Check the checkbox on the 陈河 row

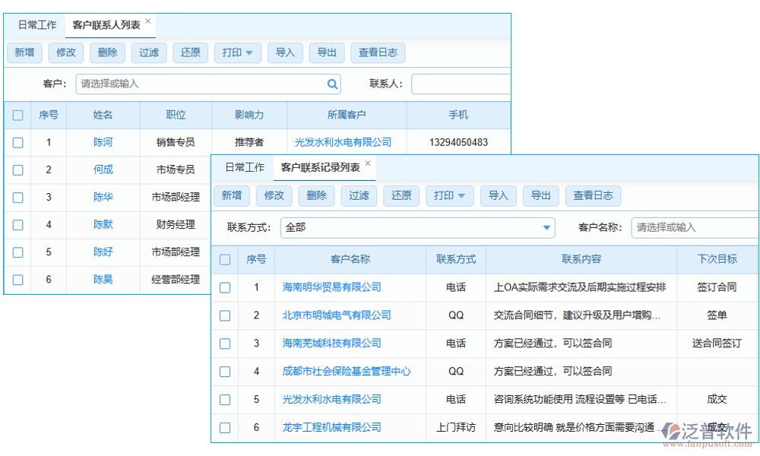point(17,142)
